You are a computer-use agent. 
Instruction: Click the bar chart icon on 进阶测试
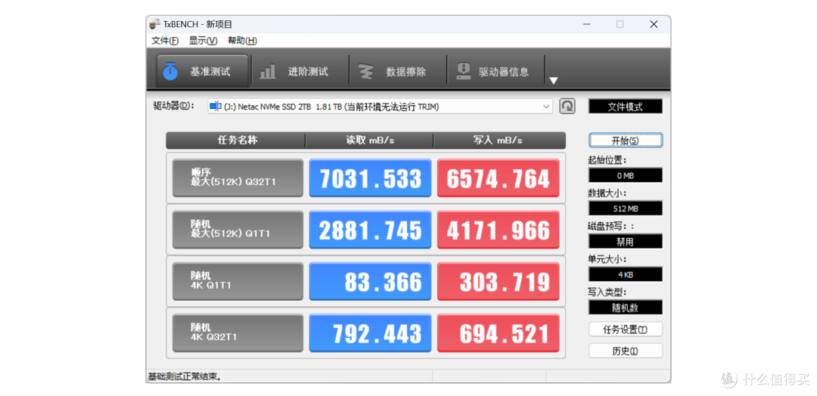(x=267, y=72)
